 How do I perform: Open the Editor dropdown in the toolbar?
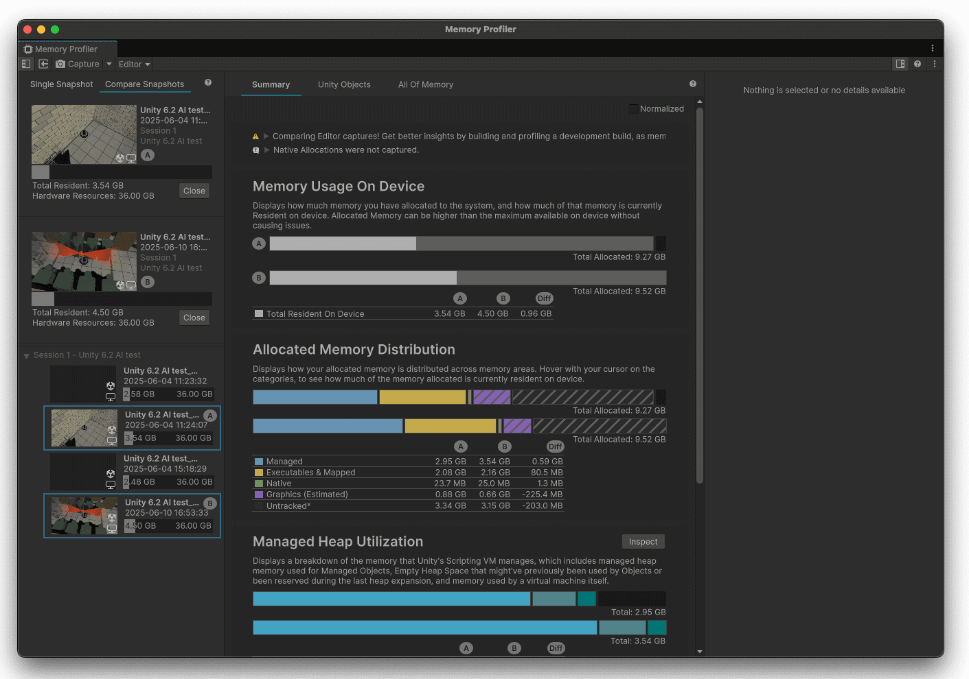pos(133,64)
